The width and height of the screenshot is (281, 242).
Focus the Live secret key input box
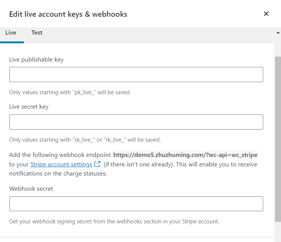click(136, 122)
